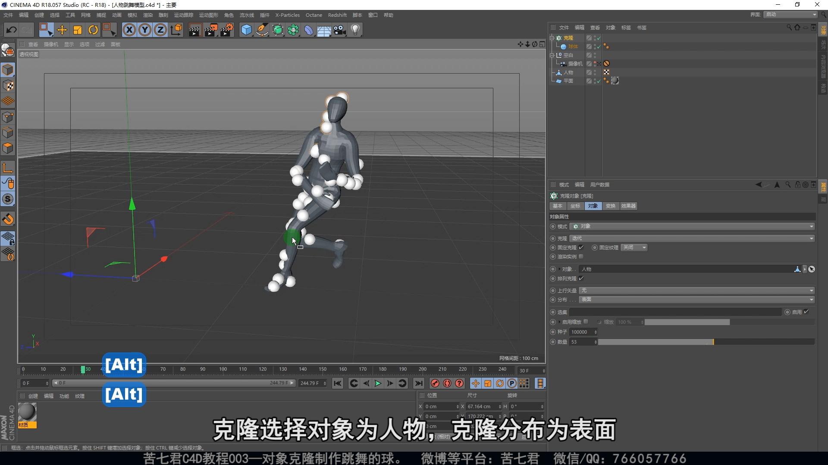
Task: Adjust the 数量 slider
Action: pyautogui.click(x=706, y=342)
